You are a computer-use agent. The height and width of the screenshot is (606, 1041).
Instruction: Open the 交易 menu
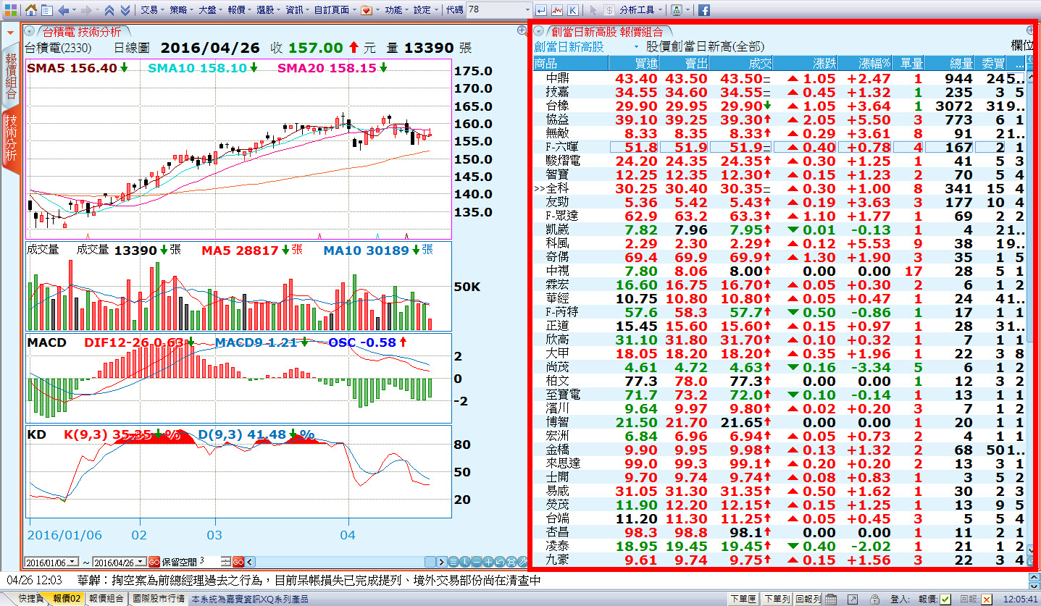pos(152,10)
